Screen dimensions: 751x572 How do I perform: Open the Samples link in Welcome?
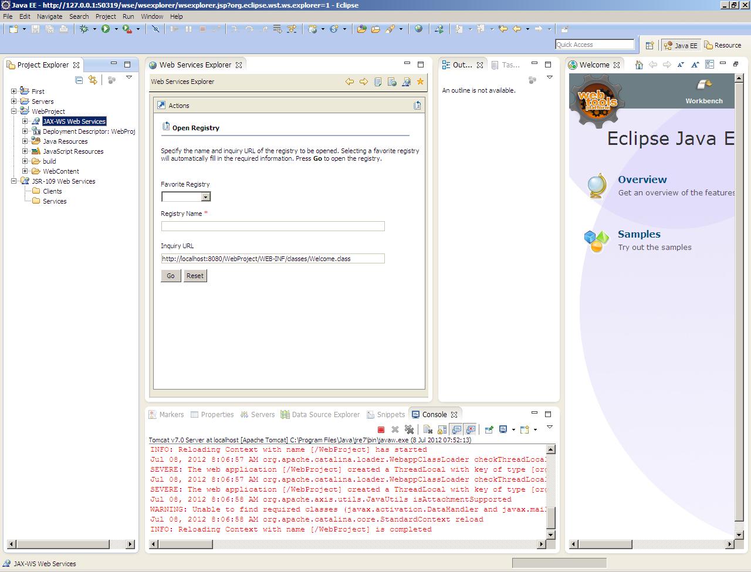639,234
